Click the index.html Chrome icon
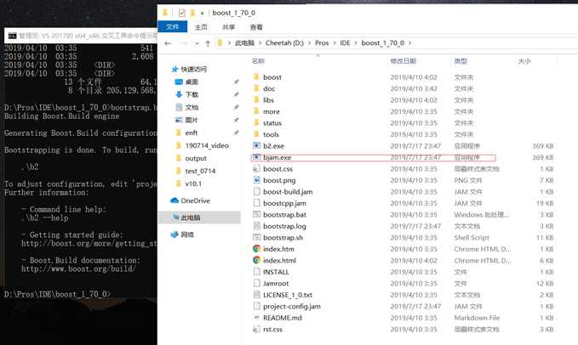Image resolution: width=578 pixels, height=345 pixels. click(x=256, y=260)
